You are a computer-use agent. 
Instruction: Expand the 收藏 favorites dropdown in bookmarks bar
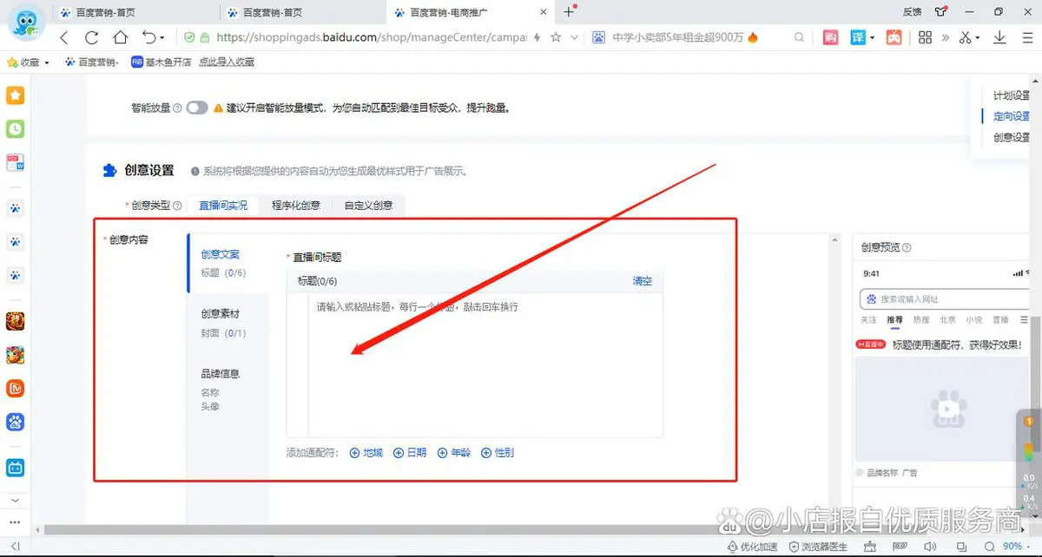point(46,62)
